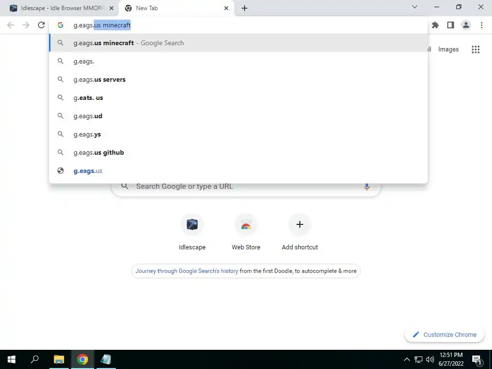Open the taskbar clock and date
Viewport: 492px width, 369px height.
tap(451, 359)
